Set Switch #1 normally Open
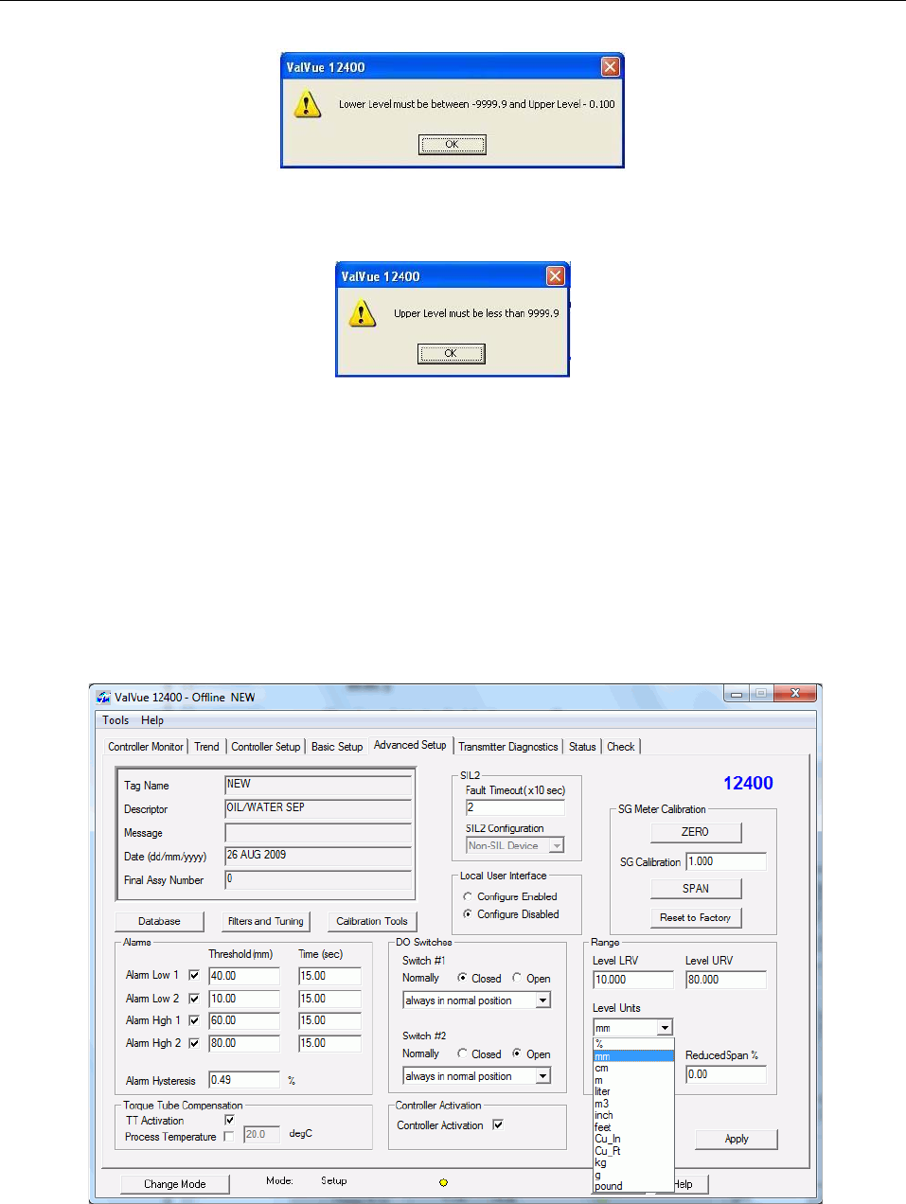Image resolution: width=906 pixels, height=1204 pixels. click(x=517, y=978)
